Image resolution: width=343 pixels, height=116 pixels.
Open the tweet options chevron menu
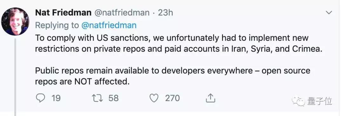point(329,13)
